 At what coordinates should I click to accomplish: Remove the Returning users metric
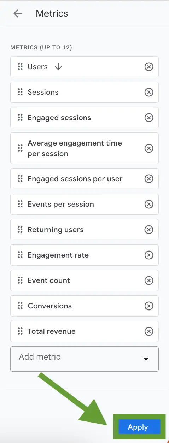point(149,230)
